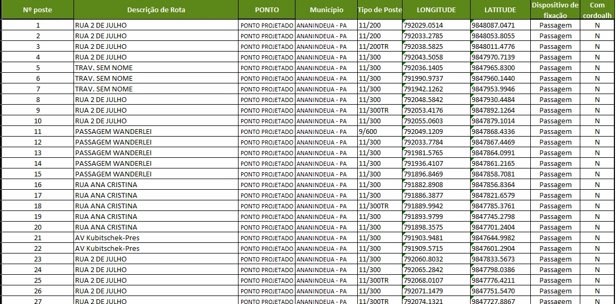Viewport: 616px width, 304px height.
Task: Click longitude cell 792049.1209
Action: (437, 131)
